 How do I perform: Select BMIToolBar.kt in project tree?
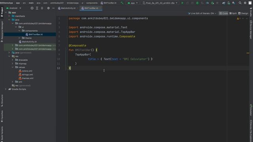click(34, 34)
